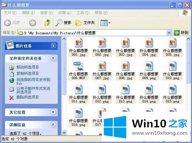The image size is (192, 143).
Task: Click the Picture Tasks panel header icon
Action: click(10, 45)
